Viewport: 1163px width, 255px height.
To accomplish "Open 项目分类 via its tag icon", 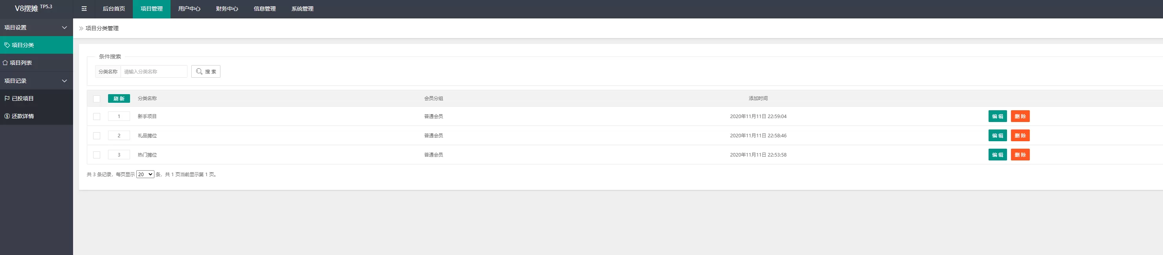I will click(x=7, y=45).
